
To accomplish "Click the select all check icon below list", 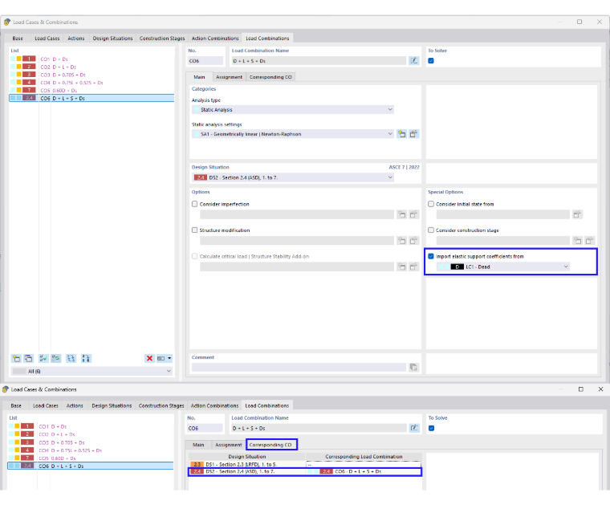I will (43, 358).
